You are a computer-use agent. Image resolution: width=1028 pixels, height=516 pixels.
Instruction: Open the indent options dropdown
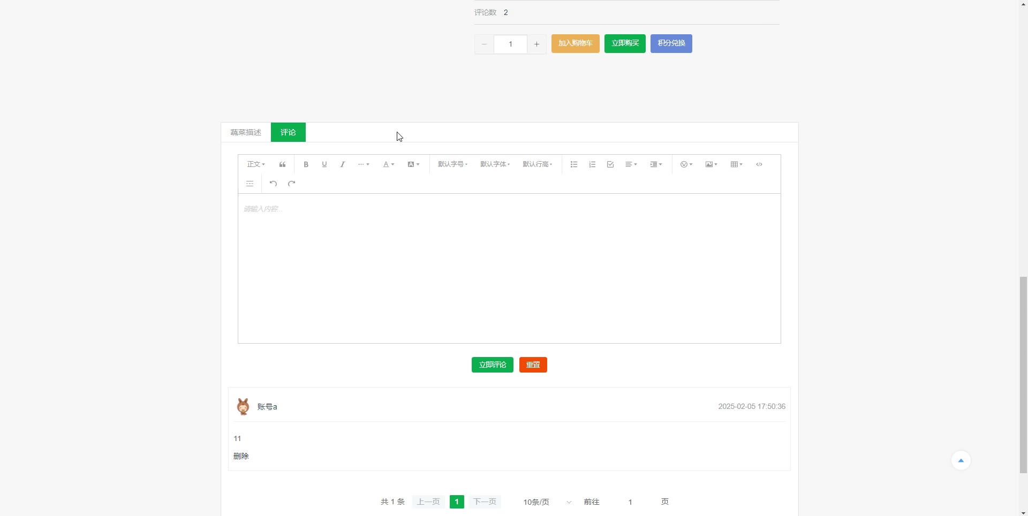coord(656,164)
